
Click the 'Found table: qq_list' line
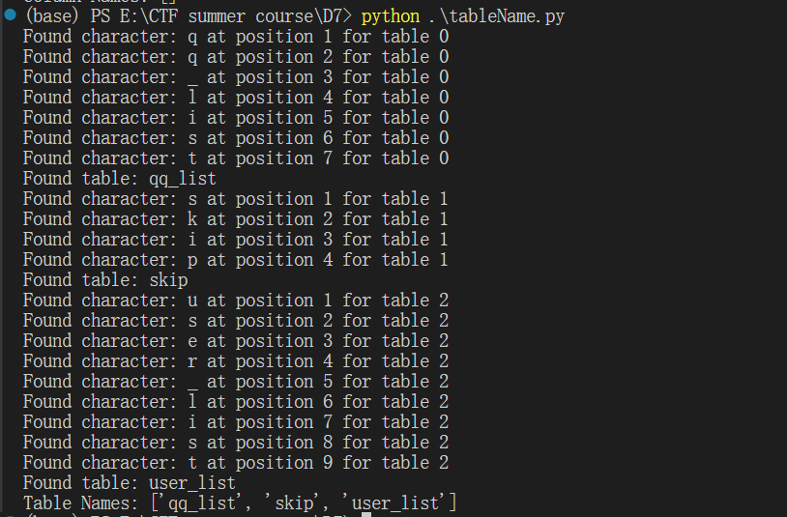(120, 179)
